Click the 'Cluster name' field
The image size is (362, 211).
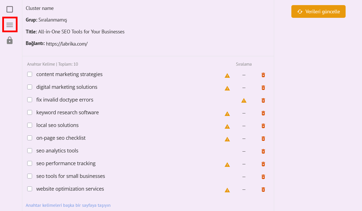pos(40,8)
